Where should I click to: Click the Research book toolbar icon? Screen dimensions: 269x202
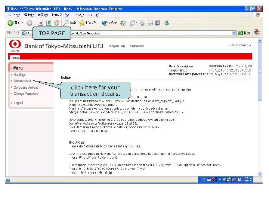(x=158, y=23)
